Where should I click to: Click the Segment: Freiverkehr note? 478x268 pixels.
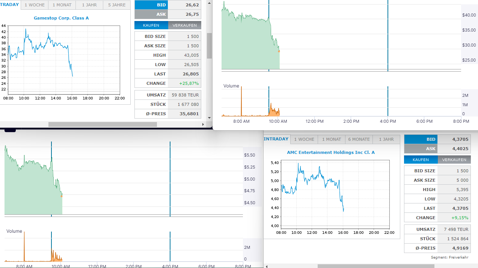pos(449,257)
